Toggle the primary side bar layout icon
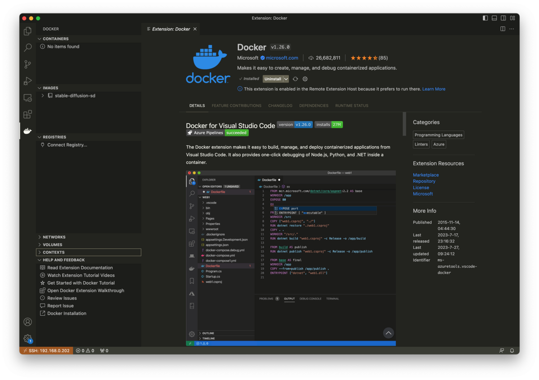Image resolution: width=539 pixels, height=380 pixels. point(485,18)
